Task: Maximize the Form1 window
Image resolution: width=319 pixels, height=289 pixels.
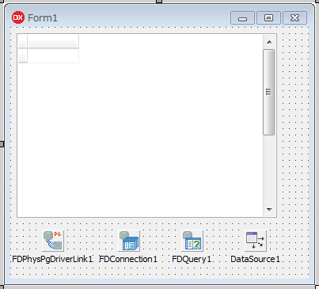Action: point(268,18)
